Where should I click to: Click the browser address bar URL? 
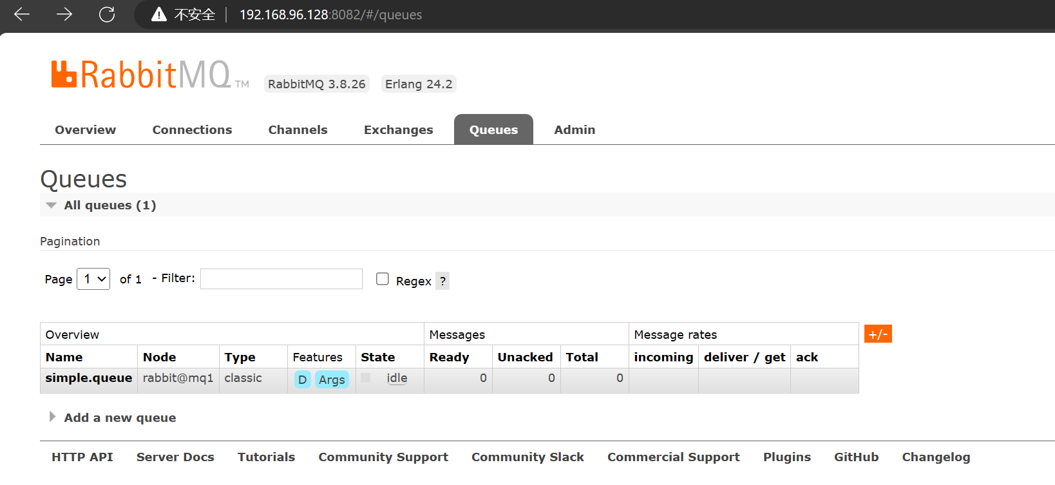pos(330,14)
